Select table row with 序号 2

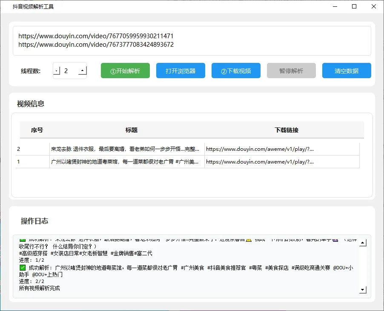click(x=188, y=149)
